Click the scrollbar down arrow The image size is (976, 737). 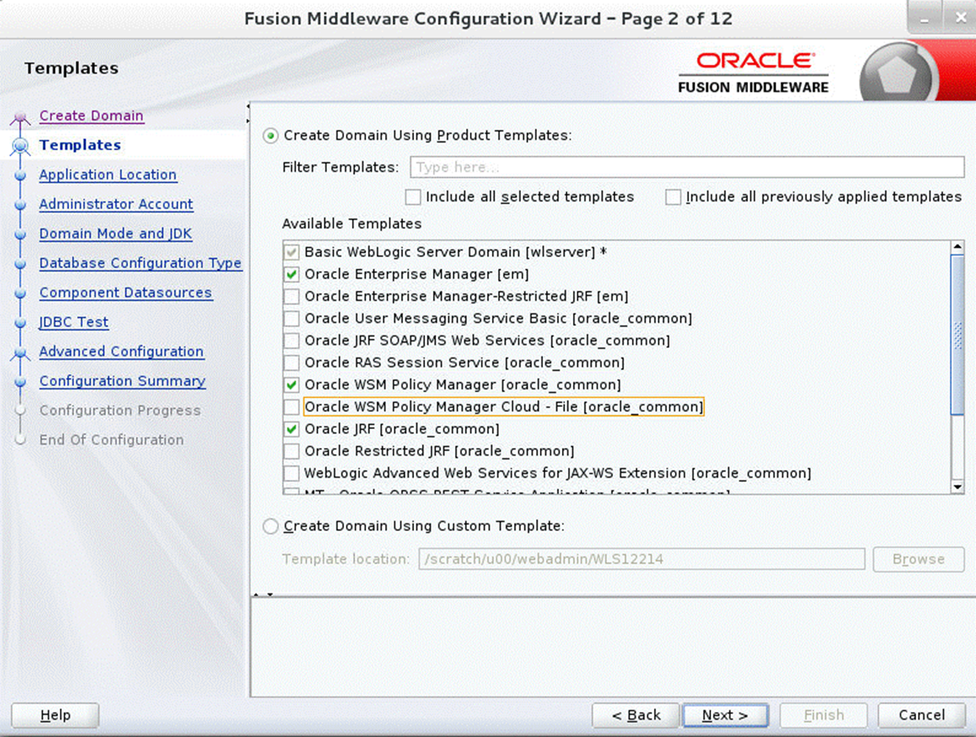(958, 488)
